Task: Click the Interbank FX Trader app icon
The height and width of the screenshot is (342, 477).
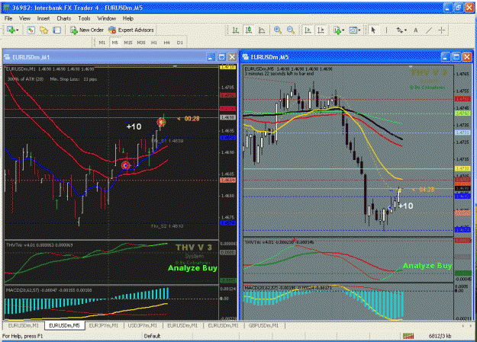Action: click(6, 8)
